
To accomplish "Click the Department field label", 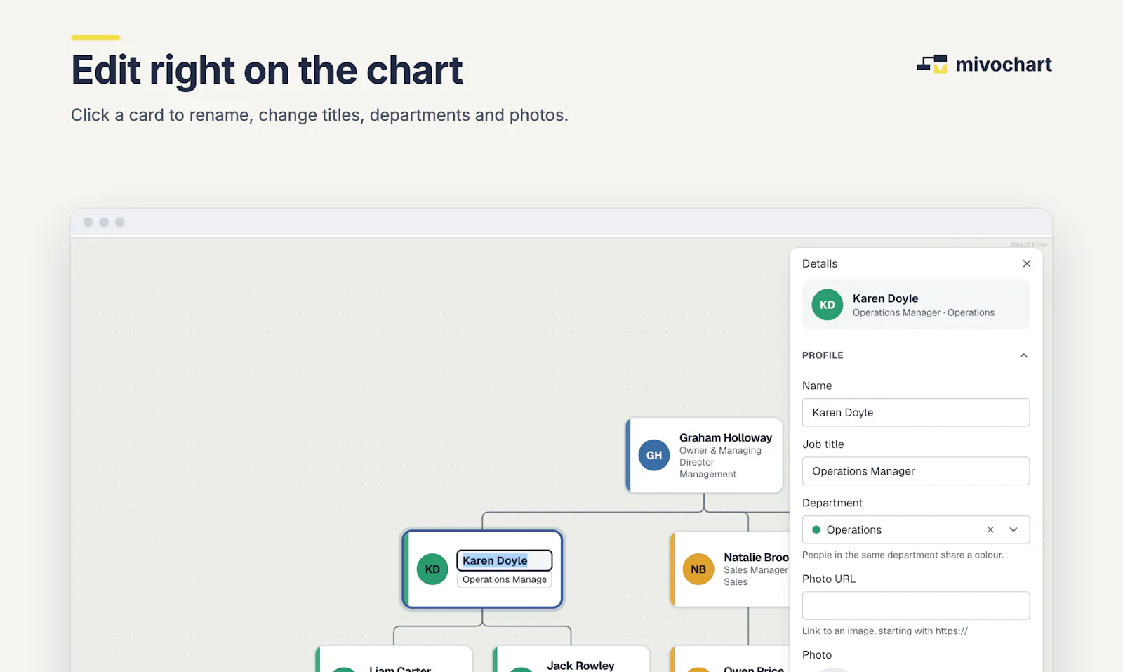I will coord(832,503).
